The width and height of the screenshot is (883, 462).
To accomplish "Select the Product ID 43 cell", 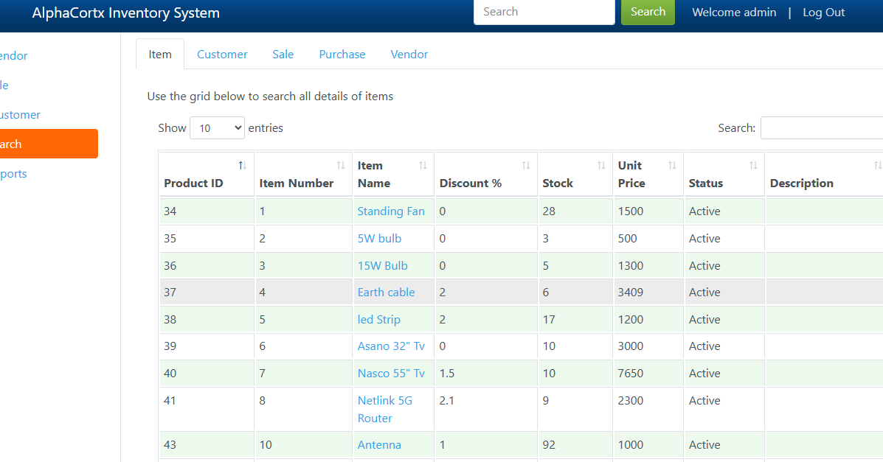I will coord(206,444).
